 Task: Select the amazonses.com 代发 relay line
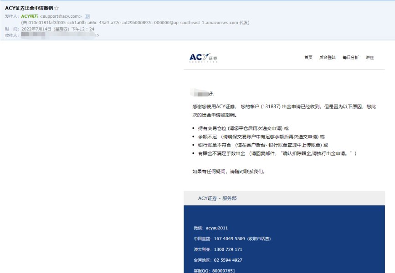click(135, 23)
